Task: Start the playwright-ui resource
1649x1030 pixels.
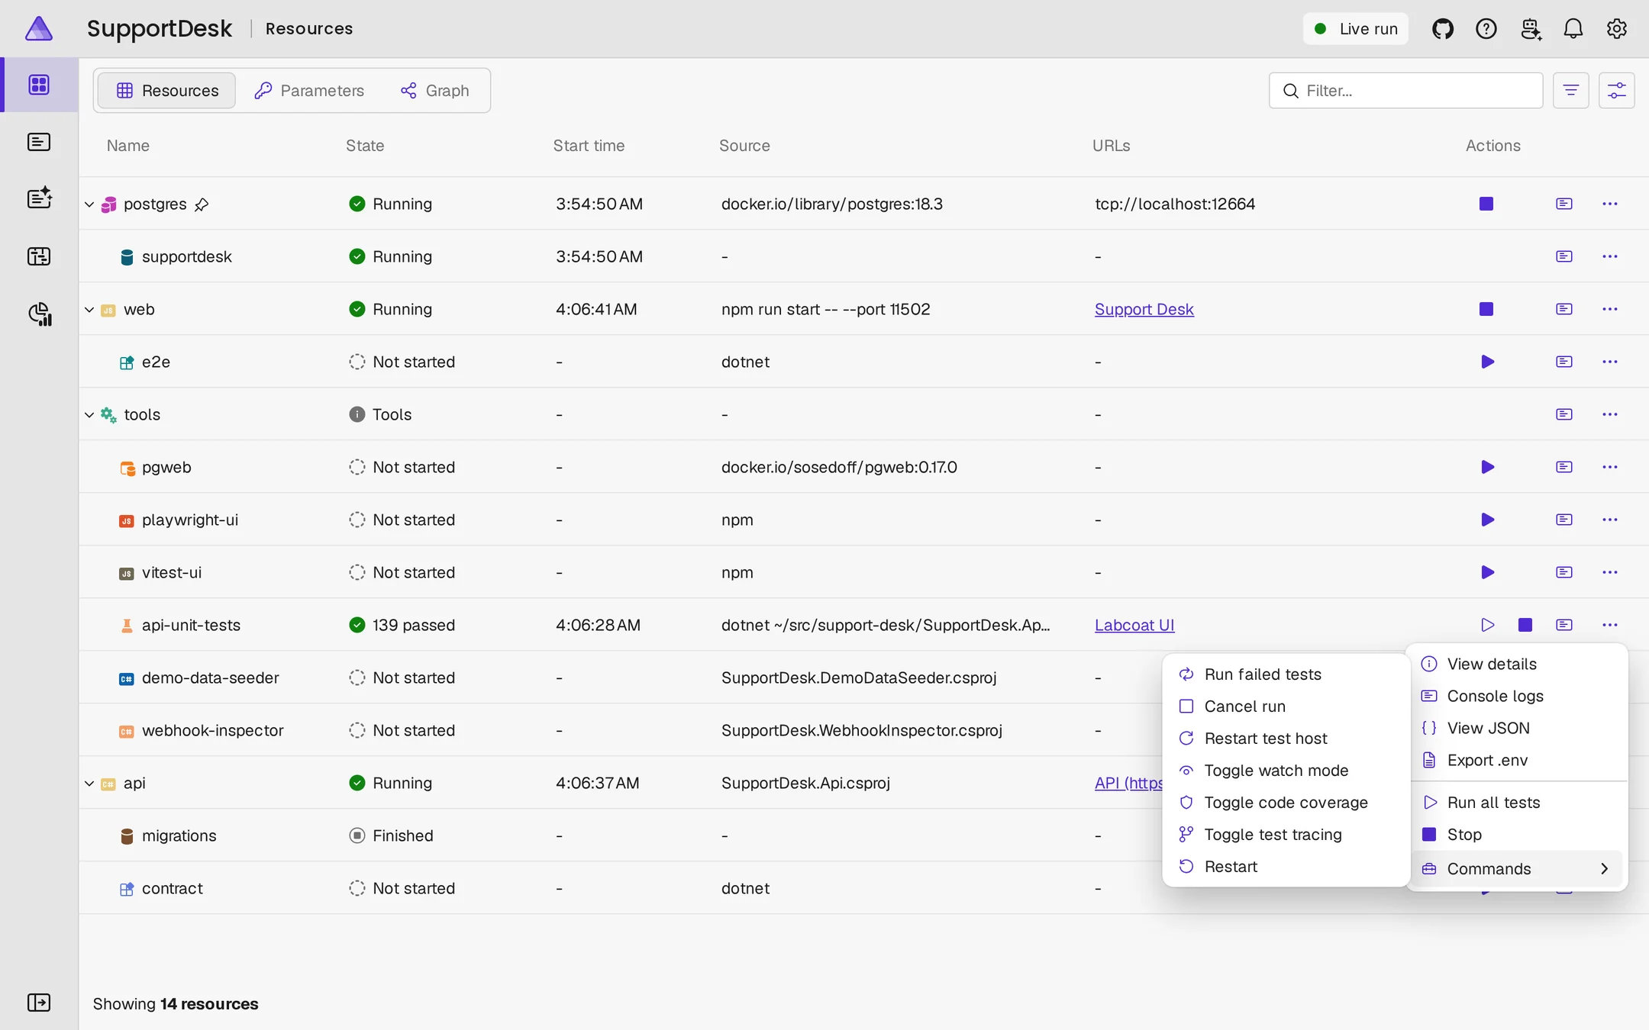Action: pos(1487,520)
